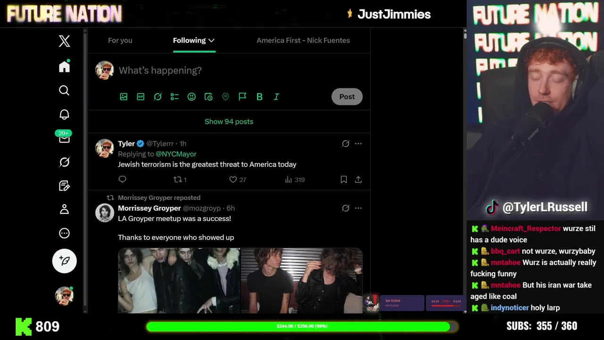Add a poll in composer

(175, 96)
